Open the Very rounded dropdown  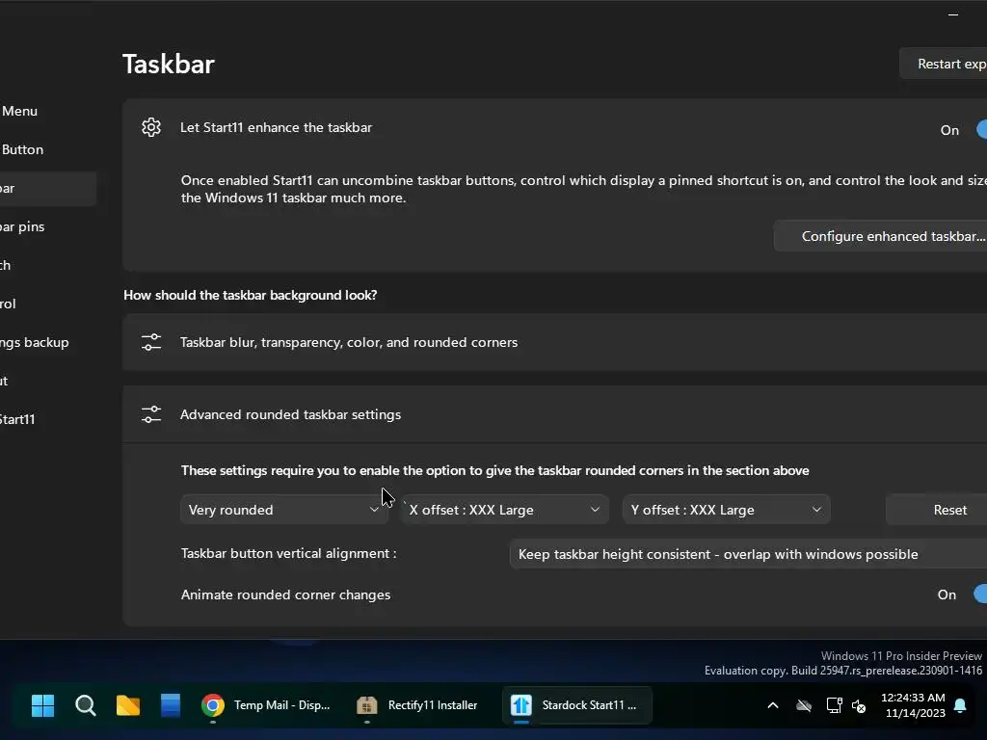tap(284, 510)
